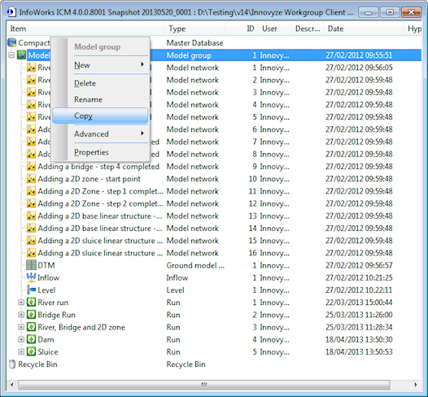Click network icon of Adding a 2D zone start point

pos(31,179)
